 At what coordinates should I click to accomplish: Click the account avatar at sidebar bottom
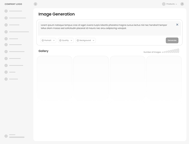coord(6,136)
